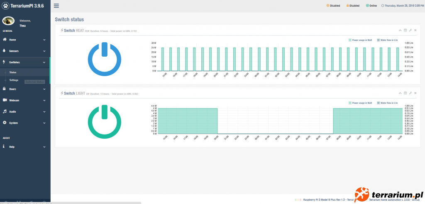
Task: Open the System sidebar menu
Action: 24,123
